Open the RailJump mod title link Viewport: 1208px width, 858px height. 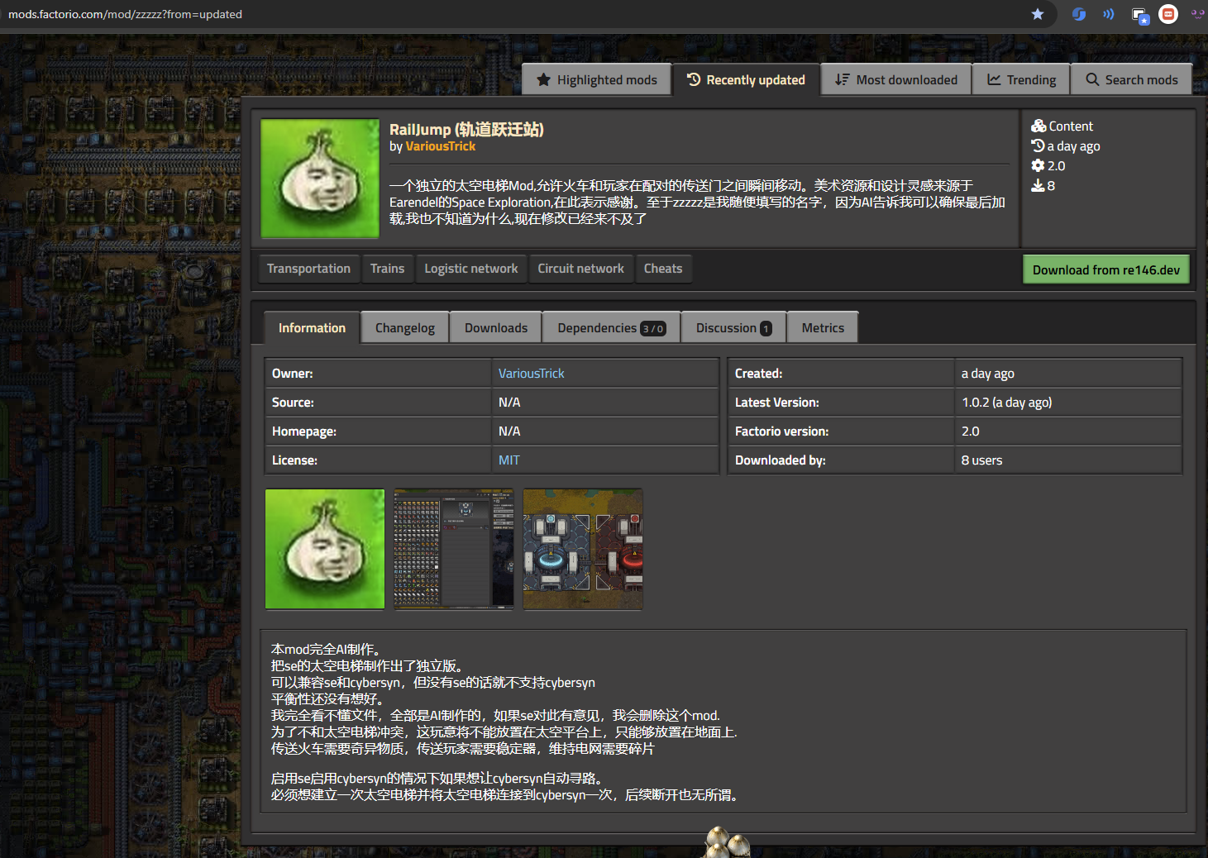point(466,130)
